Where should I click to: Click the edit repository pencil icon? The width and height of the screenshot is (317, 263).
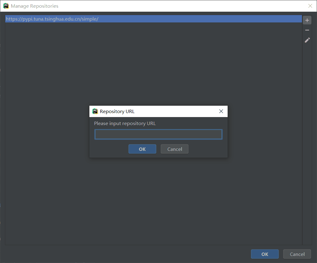tap(307, 40)
